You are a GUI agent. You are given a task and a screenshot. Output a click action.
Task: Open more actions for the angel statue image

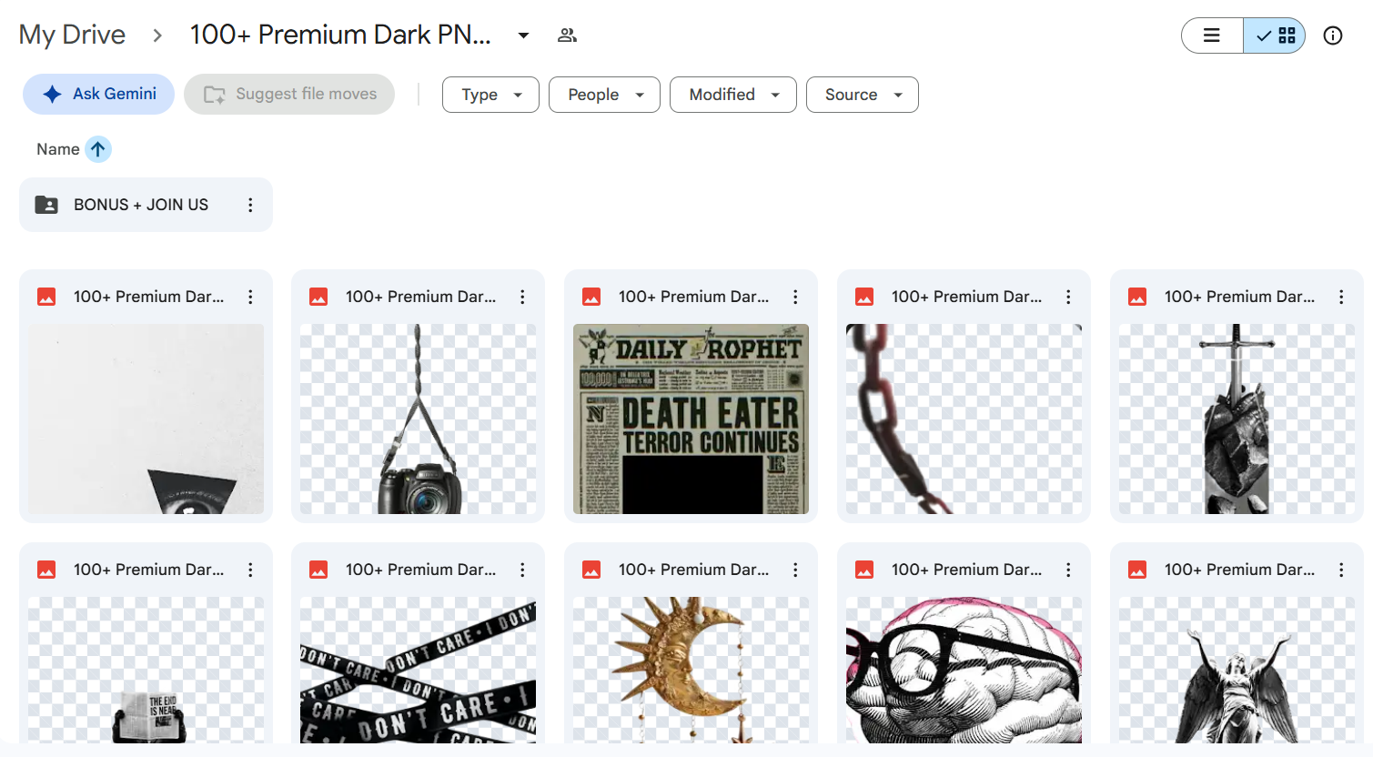(x=1341, y=570)
